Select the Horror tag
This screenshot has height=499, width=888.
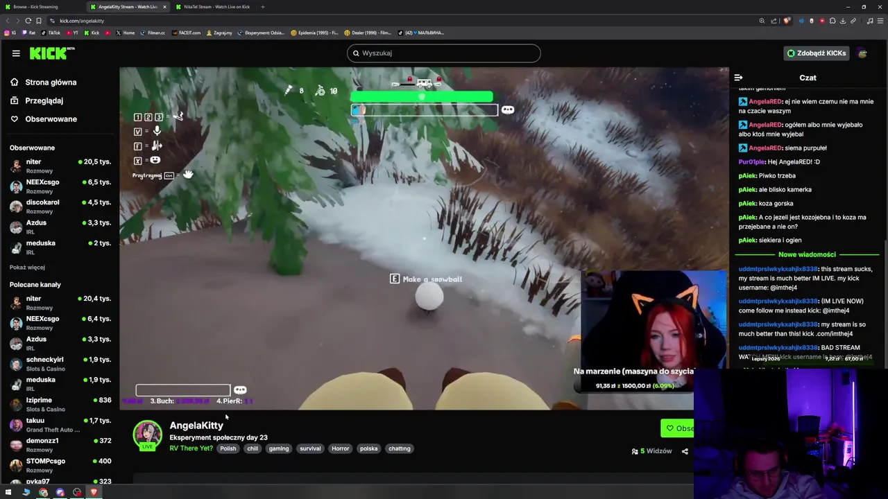point(340,448)
